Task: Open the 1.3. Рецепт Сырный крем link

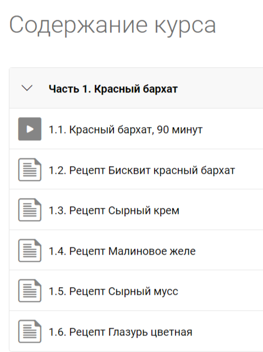Action: click(x=114, y=211)
